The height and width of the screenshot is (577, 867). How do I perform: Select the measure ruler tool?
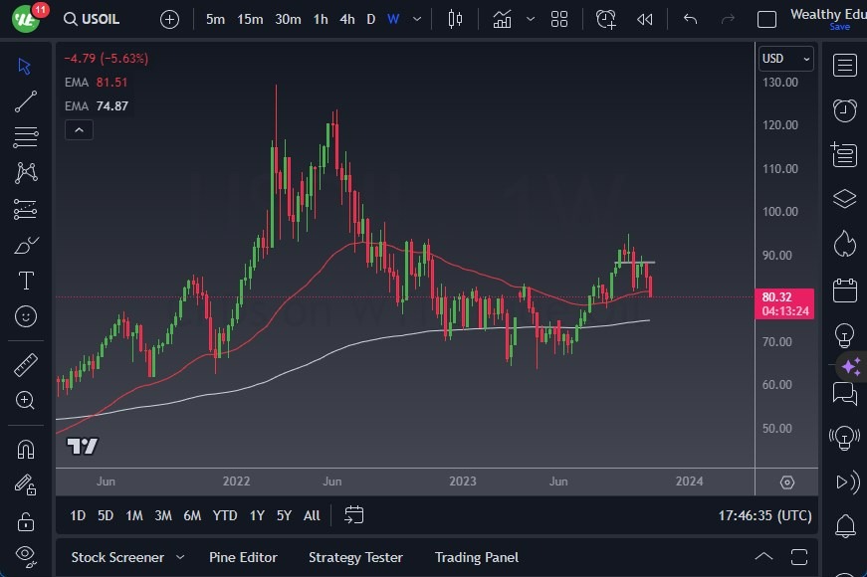click(x=24, y=365)
